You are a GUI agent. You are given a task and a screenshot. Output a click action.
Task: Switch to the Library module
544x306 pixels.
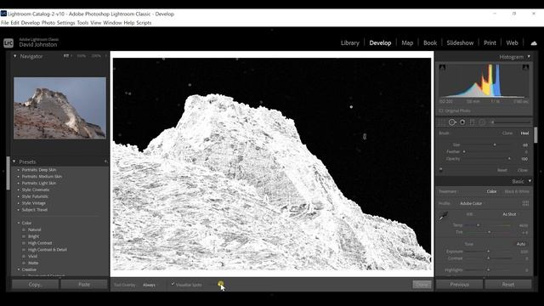click(x=349, y=43)
